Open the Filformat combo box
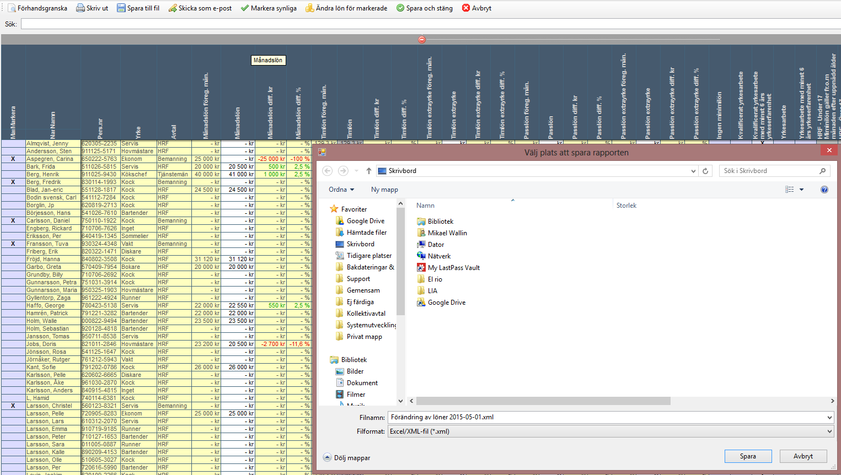 point(611,431)
